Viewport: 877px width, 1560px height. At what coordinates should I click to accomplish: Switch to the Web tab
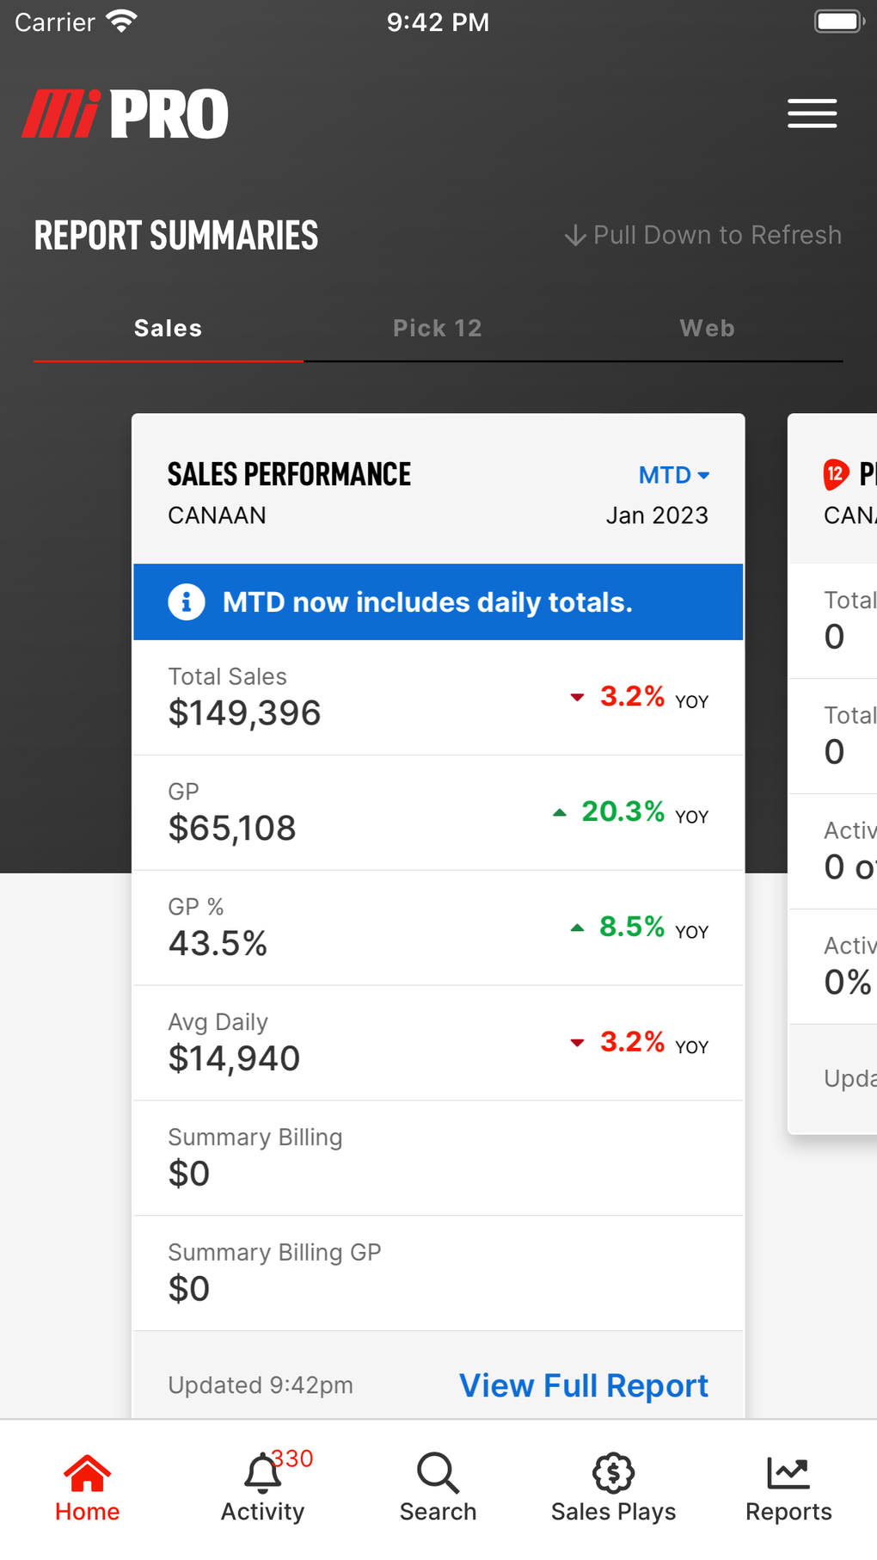707,329
